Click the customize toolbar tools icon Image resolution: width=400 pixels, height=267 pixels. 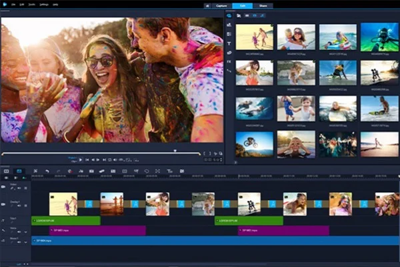pyautogui.click(x=35, y=171)
